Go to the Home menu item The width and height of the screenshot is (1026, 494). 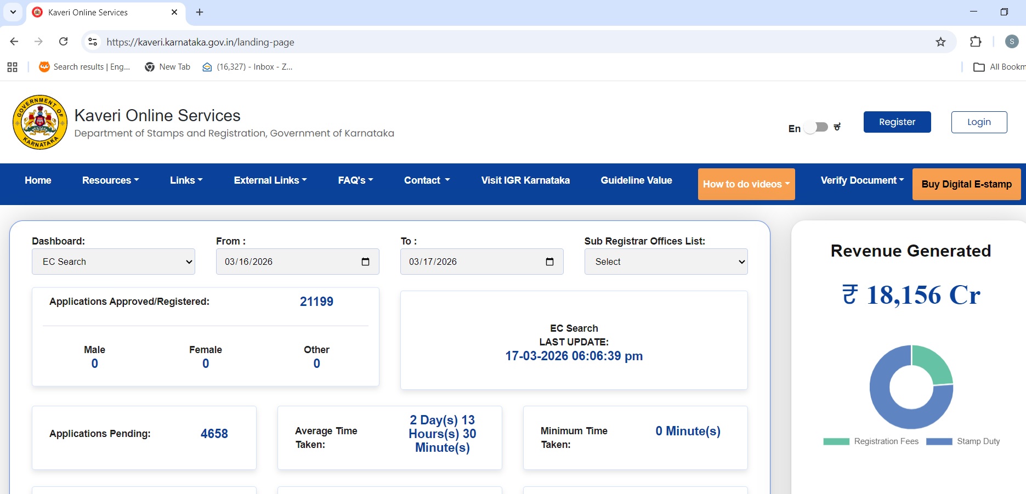(38, 180)
